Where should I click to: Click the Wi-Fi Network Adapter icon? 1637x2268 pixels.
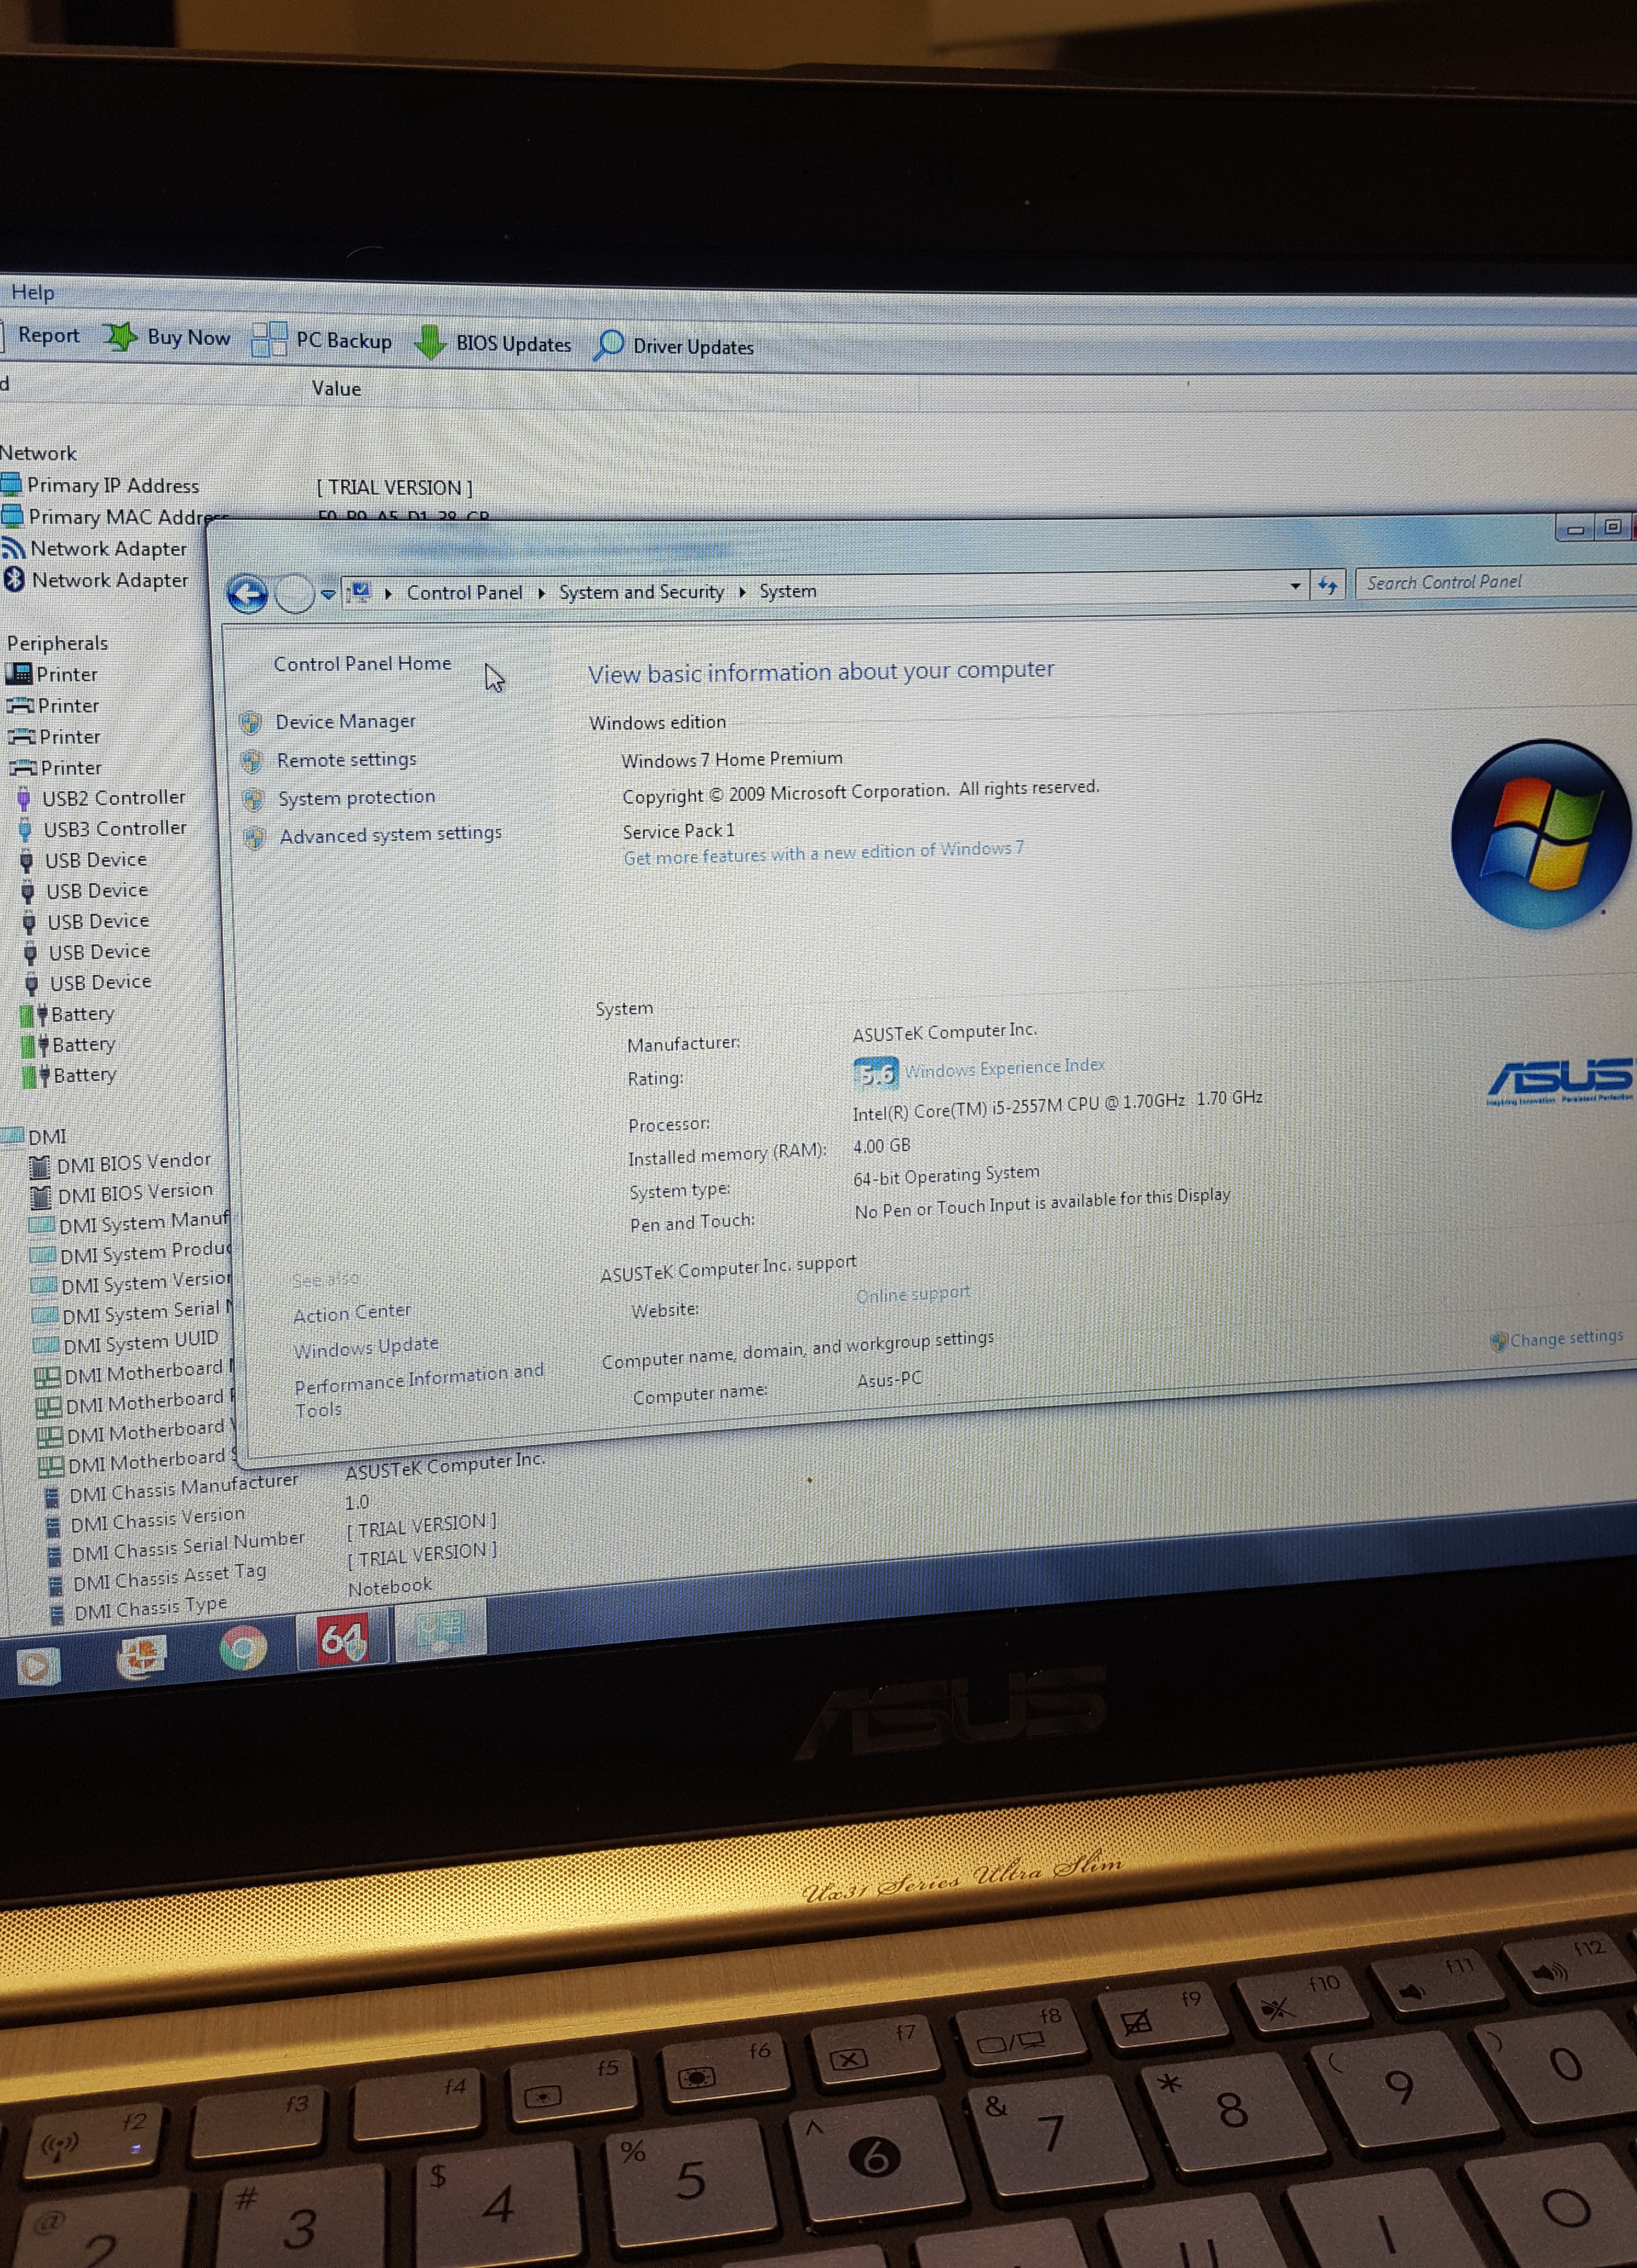click(13, 548)
